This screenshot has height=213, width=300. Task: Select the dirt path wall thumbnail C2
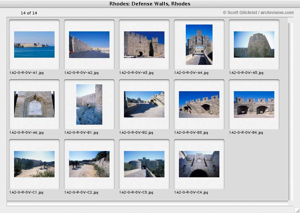pyautogui.click(x=89, y=164)
